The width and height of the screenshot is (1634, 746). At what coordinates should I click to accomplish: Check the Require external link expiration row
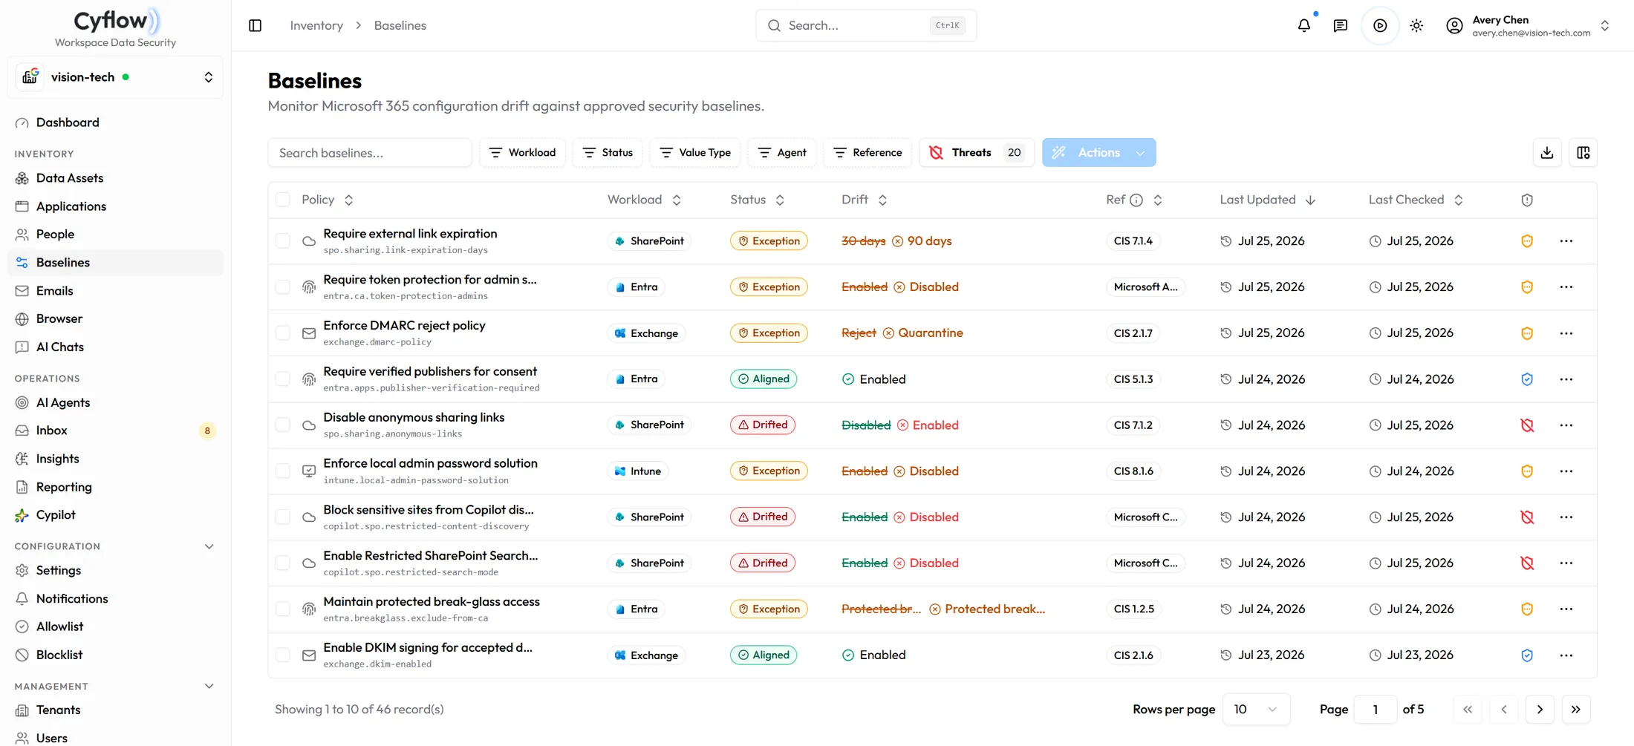point(283,241)
